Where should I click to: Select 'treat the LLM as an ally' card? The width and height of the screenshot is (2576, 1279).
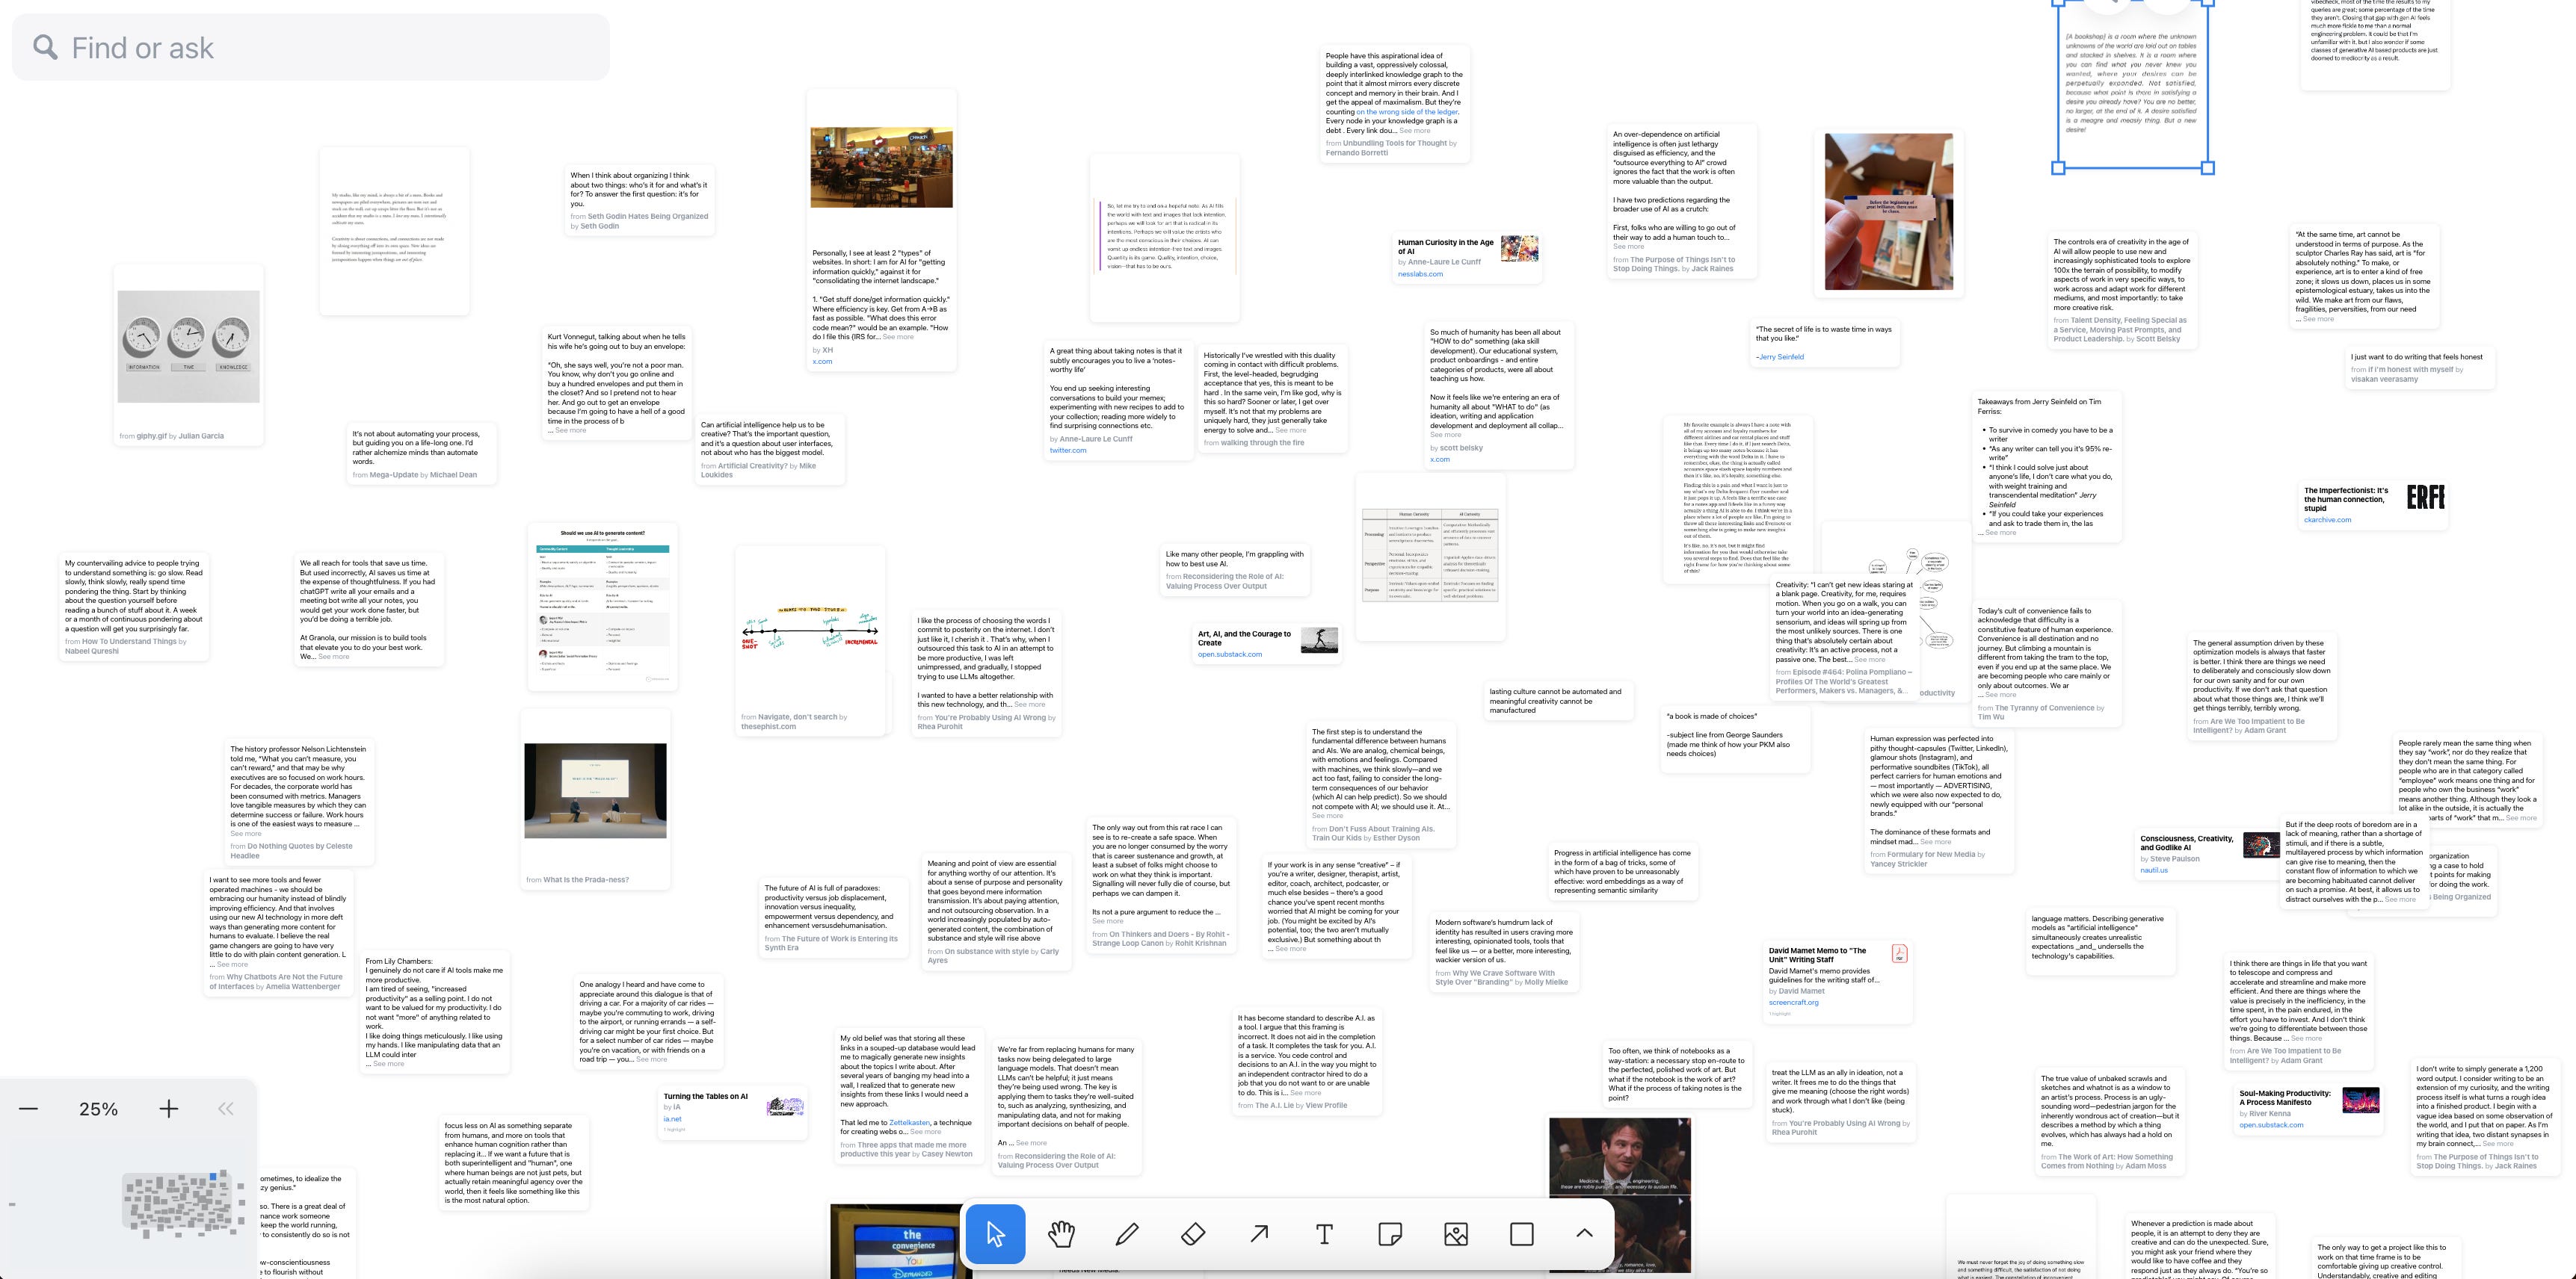pyautogui.click(x=1841, y=1103)
